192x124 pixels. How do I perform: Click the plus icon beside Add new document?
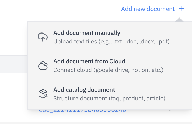[182, 9]
